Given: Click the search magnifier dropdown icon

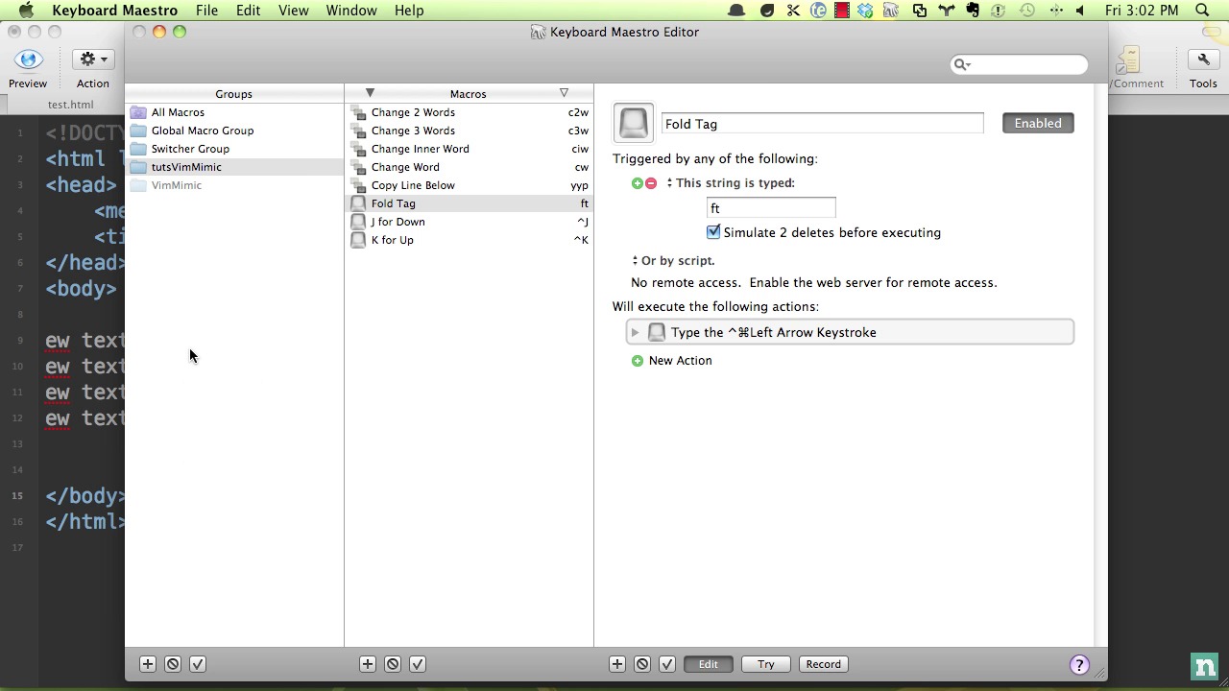Looking at the screenshot, I should point(961,64).
